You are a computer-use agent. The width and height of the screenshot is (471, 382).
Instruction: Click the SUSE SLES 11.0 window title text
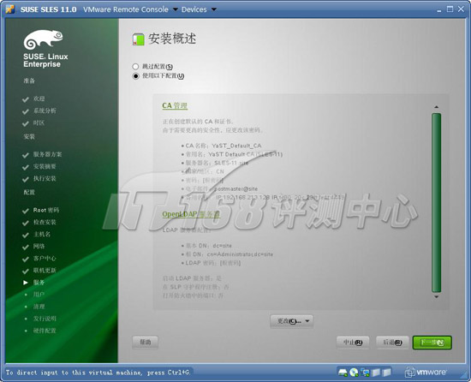[x=48, y=9]
